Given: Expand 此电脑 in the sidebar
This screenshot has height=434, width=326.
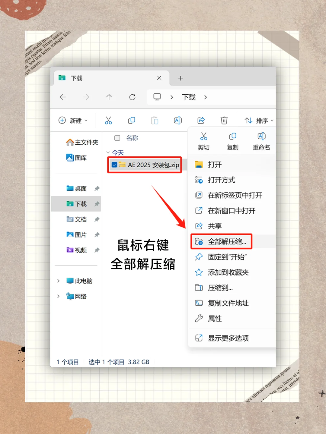Looking at the screenshot, I should click(x=59, y=281).
